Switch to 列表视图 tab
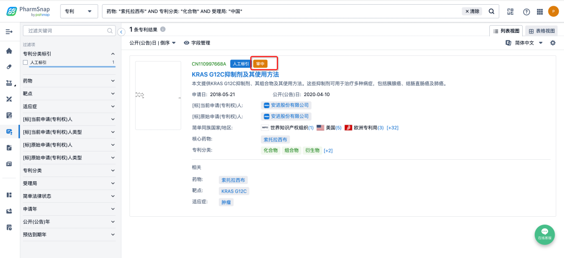564x258 pixels. 506,31
